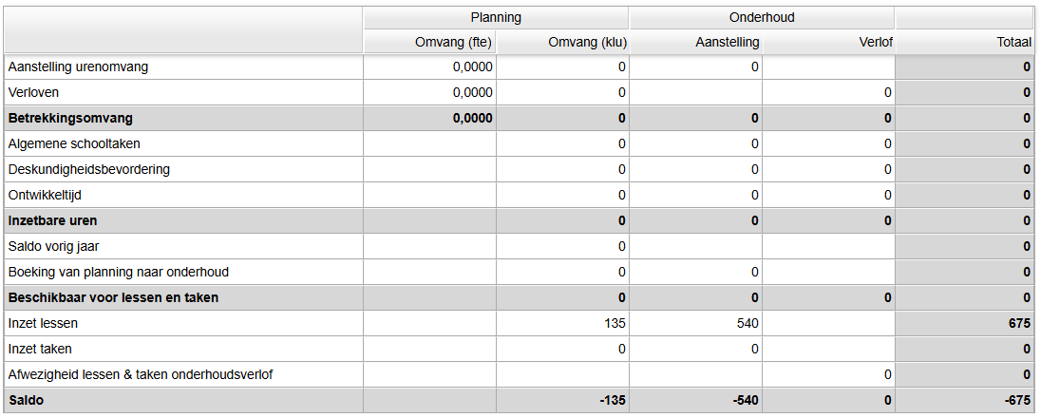Select the Saldo vorig jaar row label

pyautogui.click(x=55, y=247)
